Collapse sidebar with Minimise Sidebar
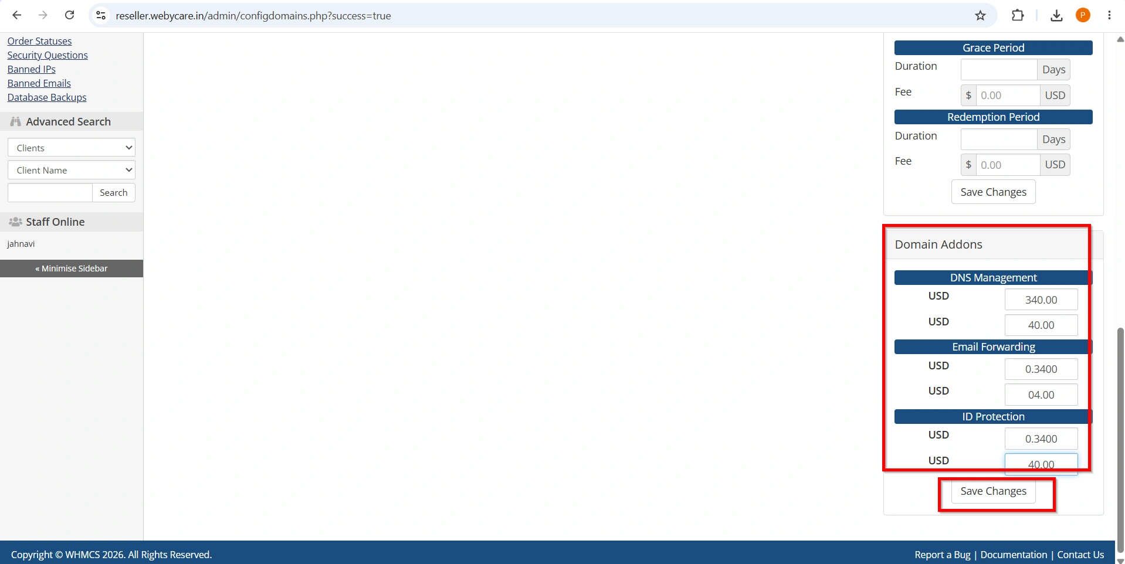 coord(72,269)
